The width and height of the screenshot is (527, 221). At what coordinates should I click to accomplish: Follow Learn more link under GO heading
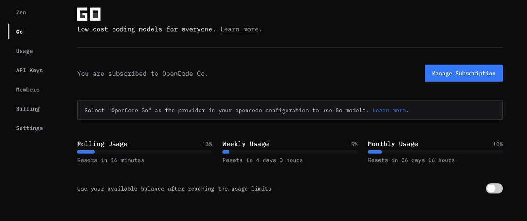click(x=239, y=29)
